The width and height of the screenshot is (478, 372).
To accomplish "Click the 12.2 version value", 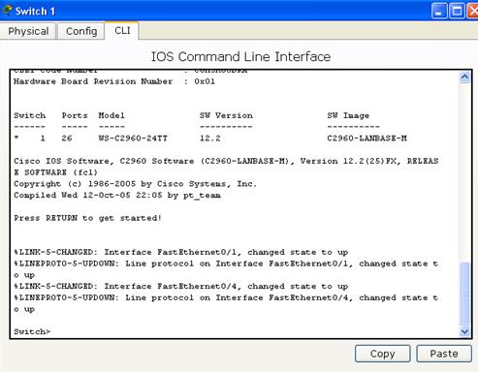I will click(210, 139).
